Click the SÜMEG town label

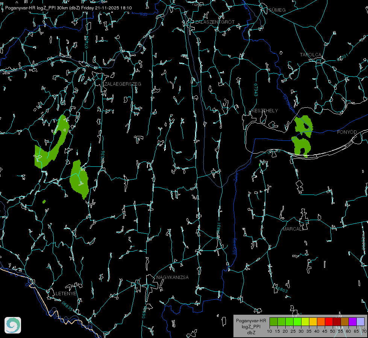pyautogui.click(x=277, y=10)
